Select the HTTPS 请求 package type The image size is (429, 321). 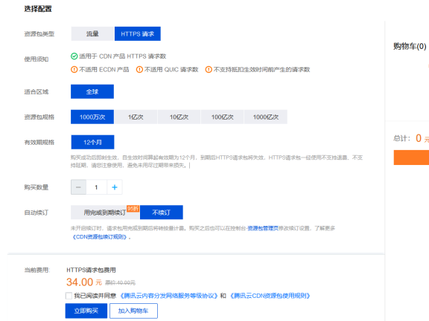click(x=138, y=34)
